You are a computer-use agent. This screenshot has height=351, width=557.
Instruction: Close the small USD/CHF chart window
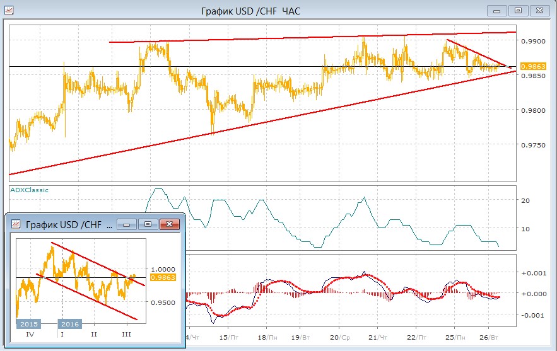point(170,224)
